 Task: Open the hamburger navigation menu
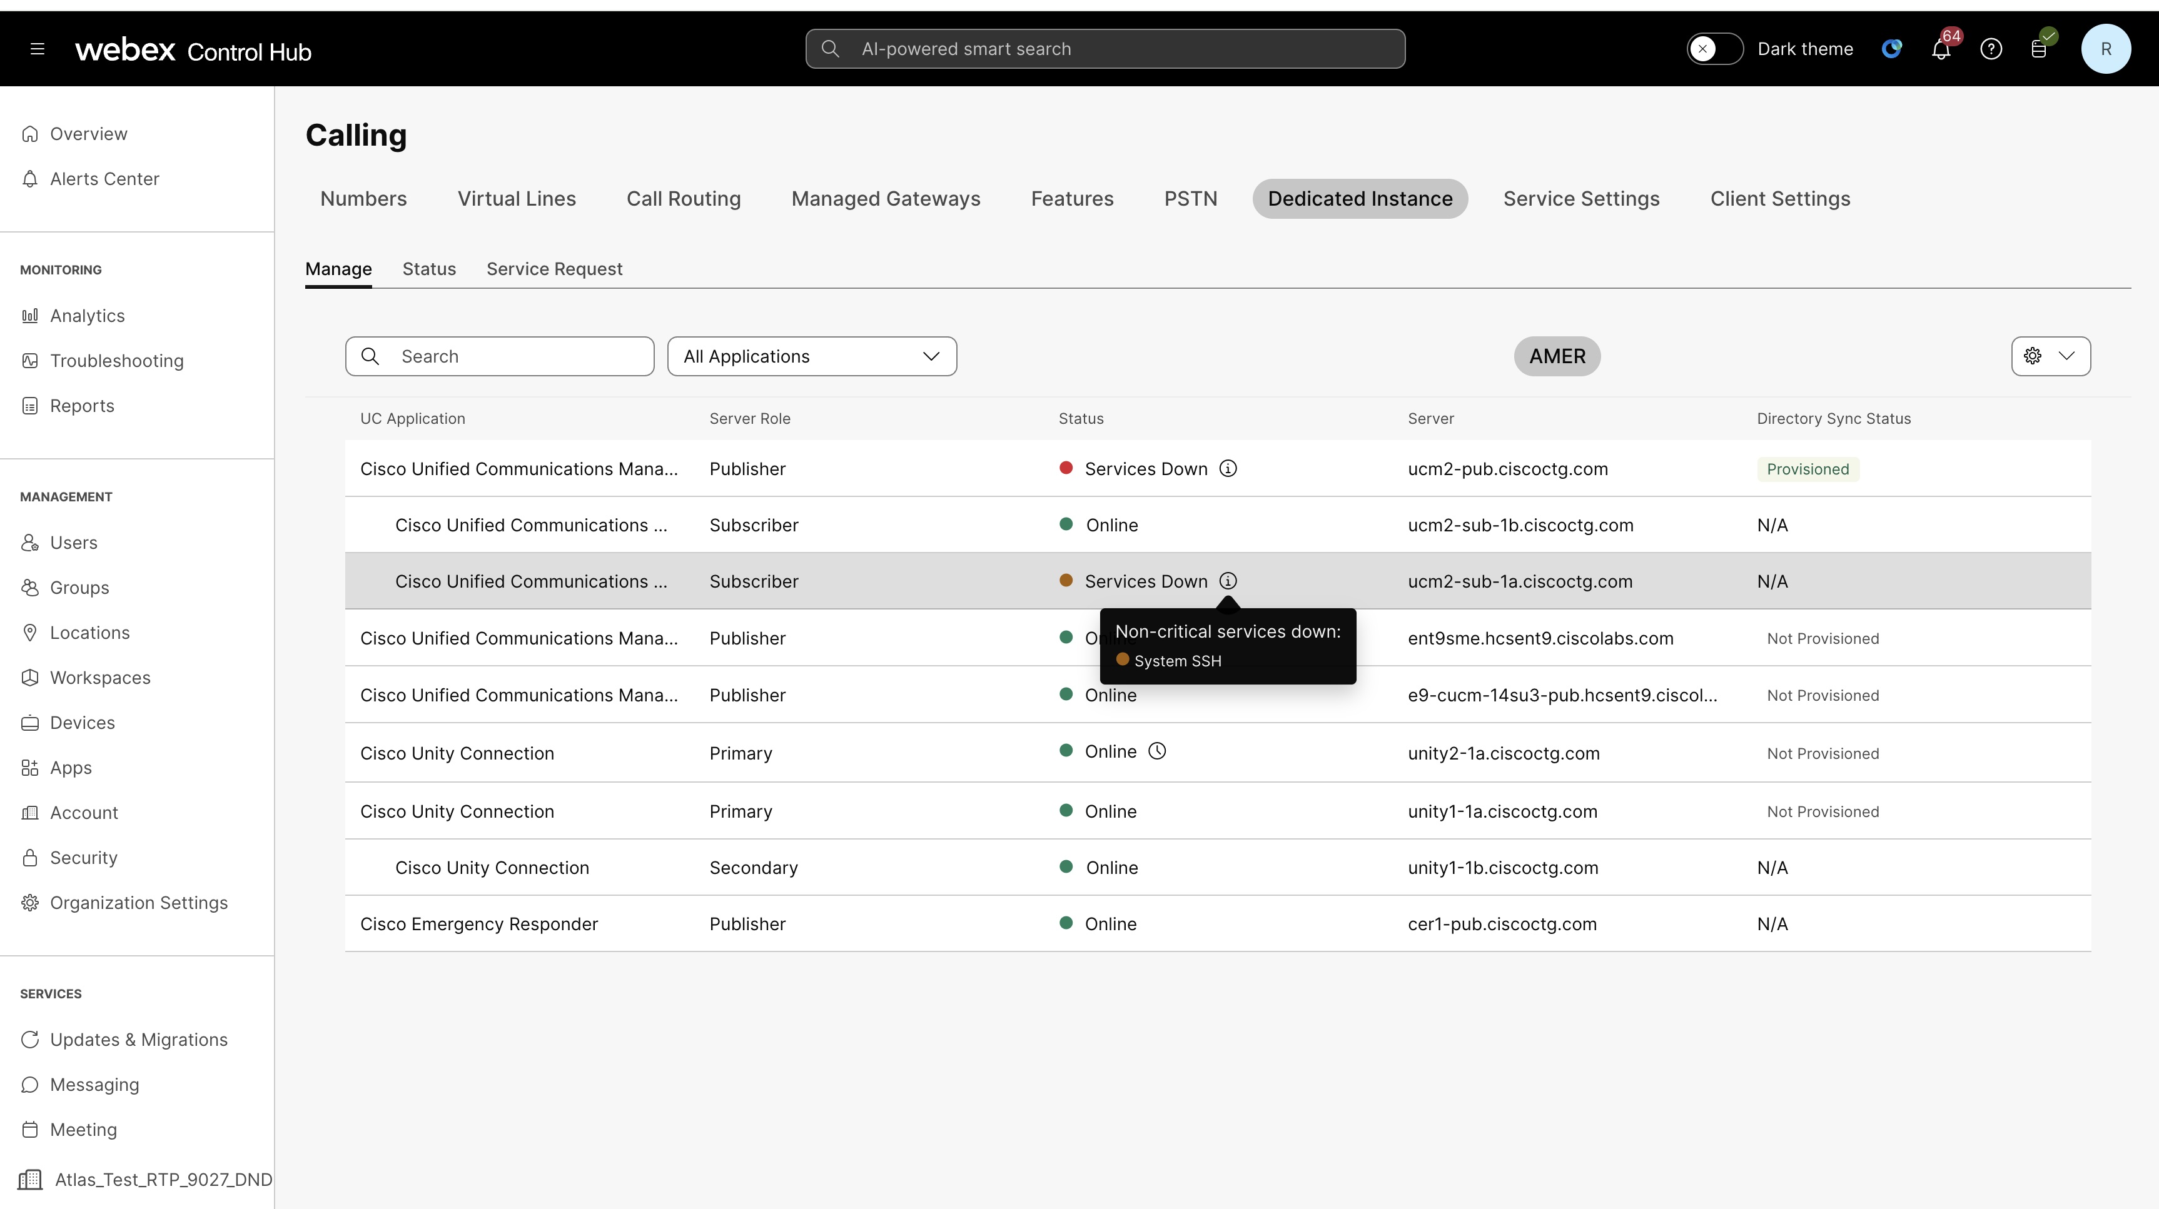(x=37, y=49)
